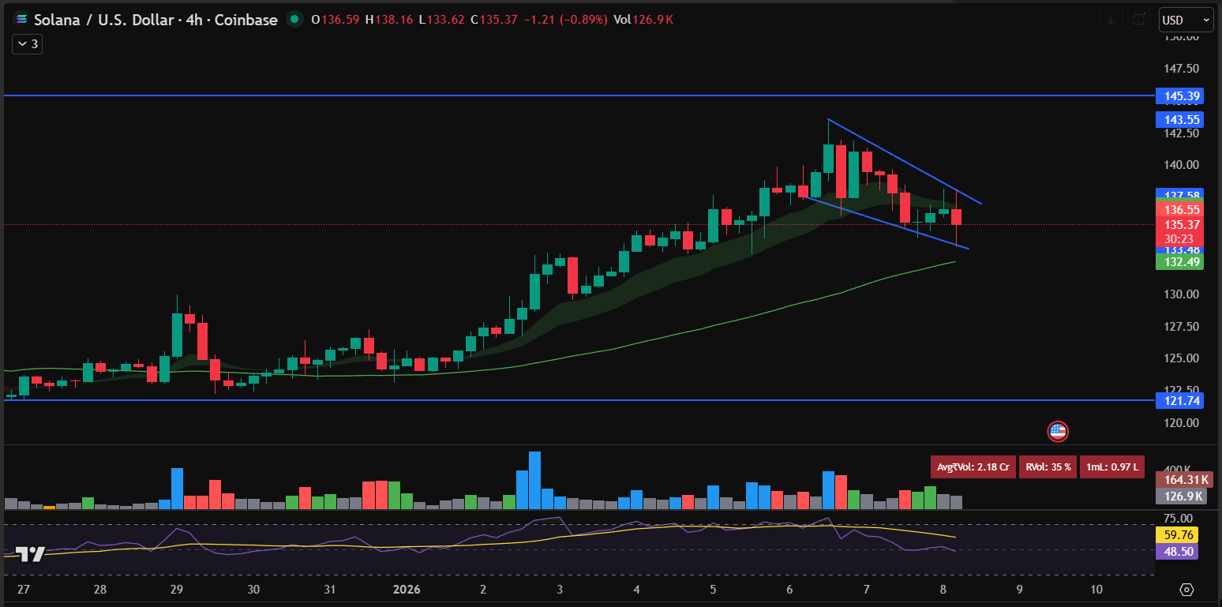The width and height of the screenshot is (1222, 607).
Task: Expand the indicators list showing 3
Action: point(26,44)
